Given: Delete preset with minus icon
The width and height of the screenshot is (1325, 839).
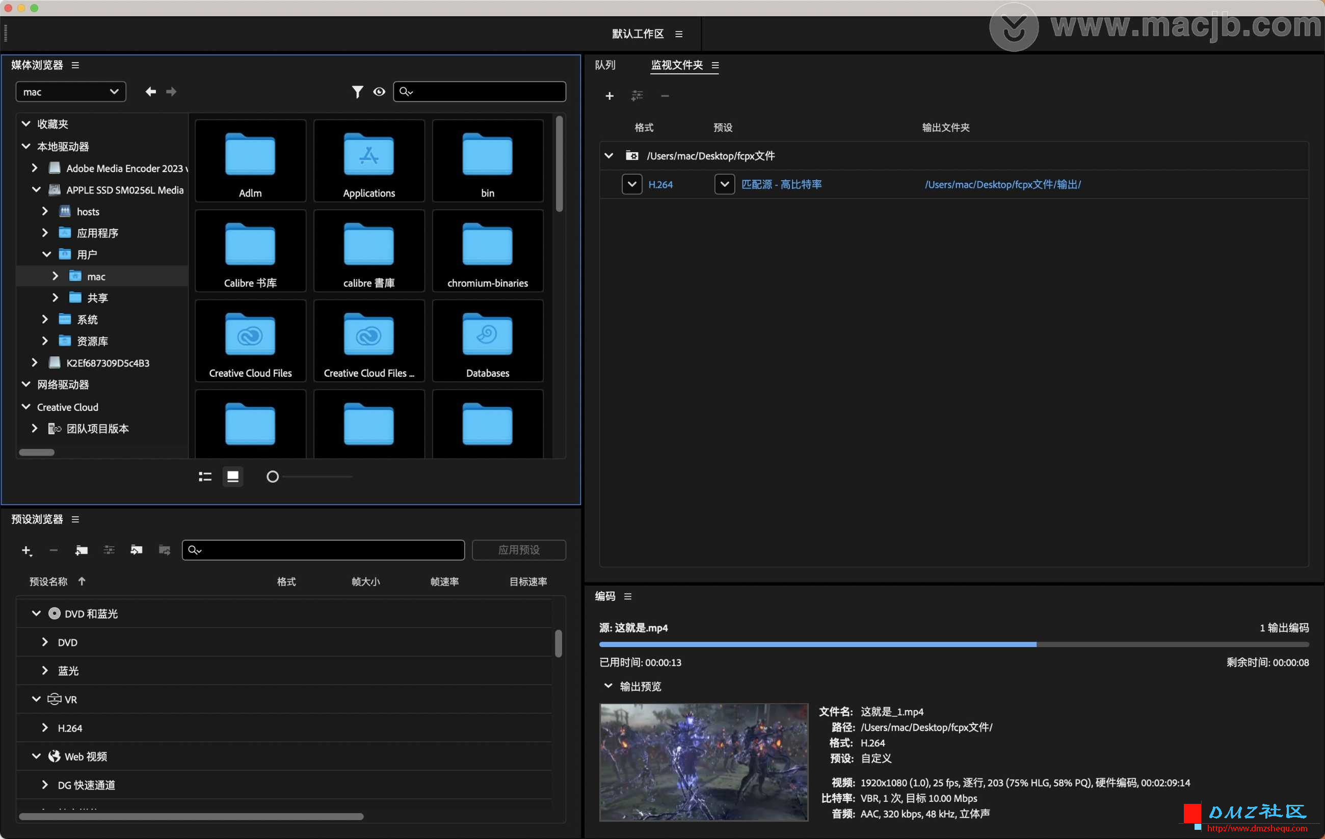Looking at the screenshot, I should (54, 550).
